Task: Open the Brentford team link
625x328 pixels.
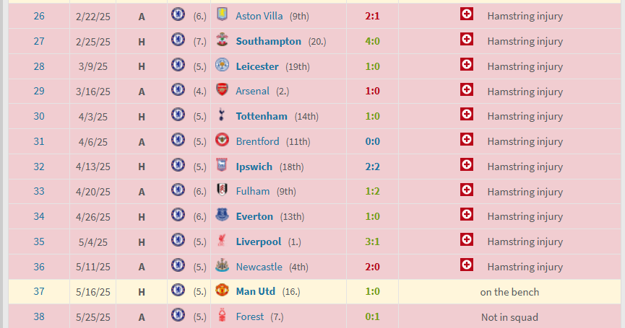Action: click(257, 141)
